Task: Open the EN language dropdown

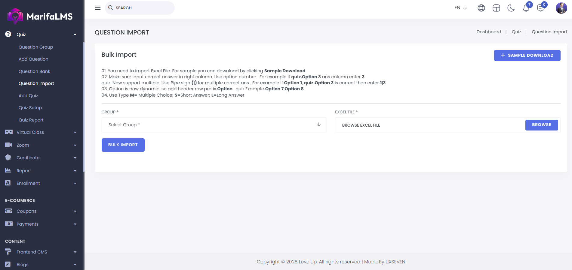Action: 460,8
